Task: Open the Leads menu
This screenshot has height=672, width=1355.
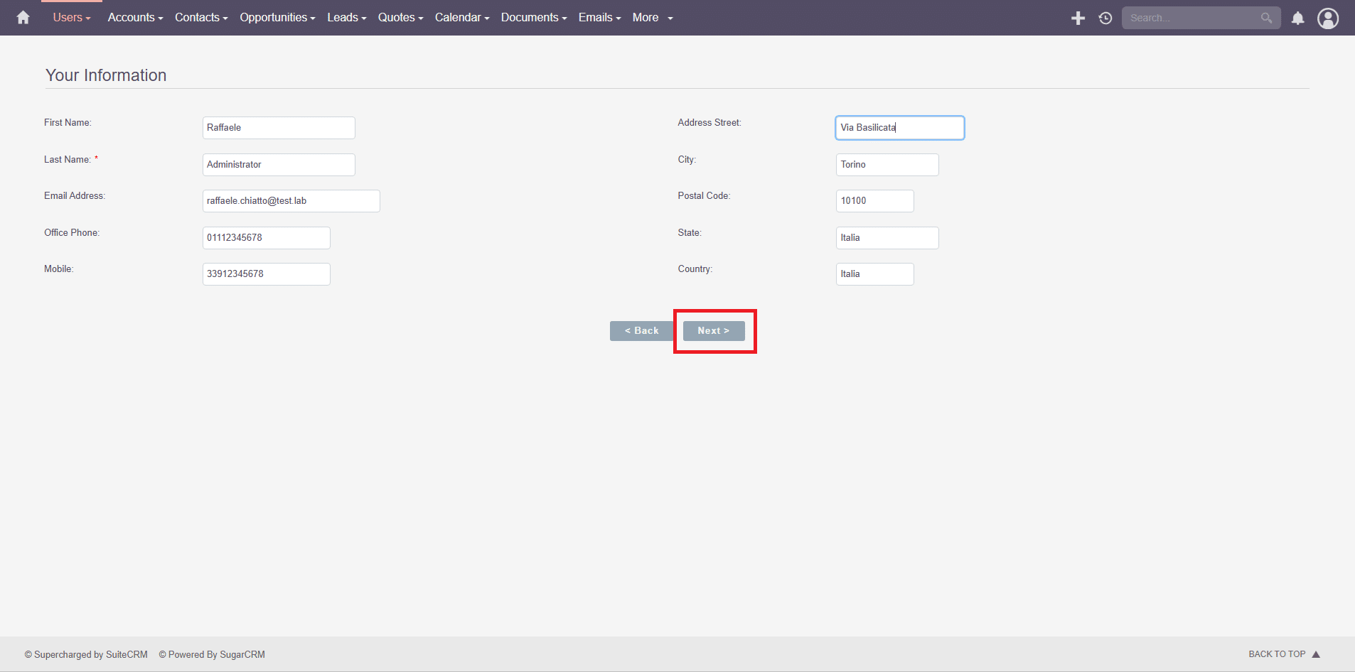Action: [x=346, y=18]
